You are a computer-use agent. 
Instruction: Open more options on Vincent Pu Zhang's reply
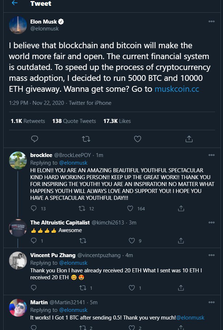coord(211,255)
